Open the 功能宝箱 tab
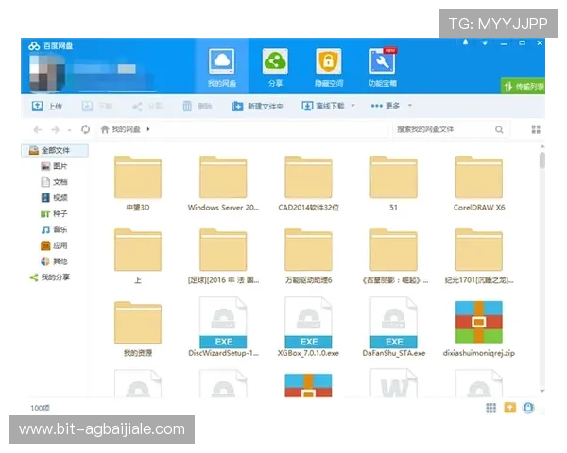 pyautogui.click(x=382, y=67)
